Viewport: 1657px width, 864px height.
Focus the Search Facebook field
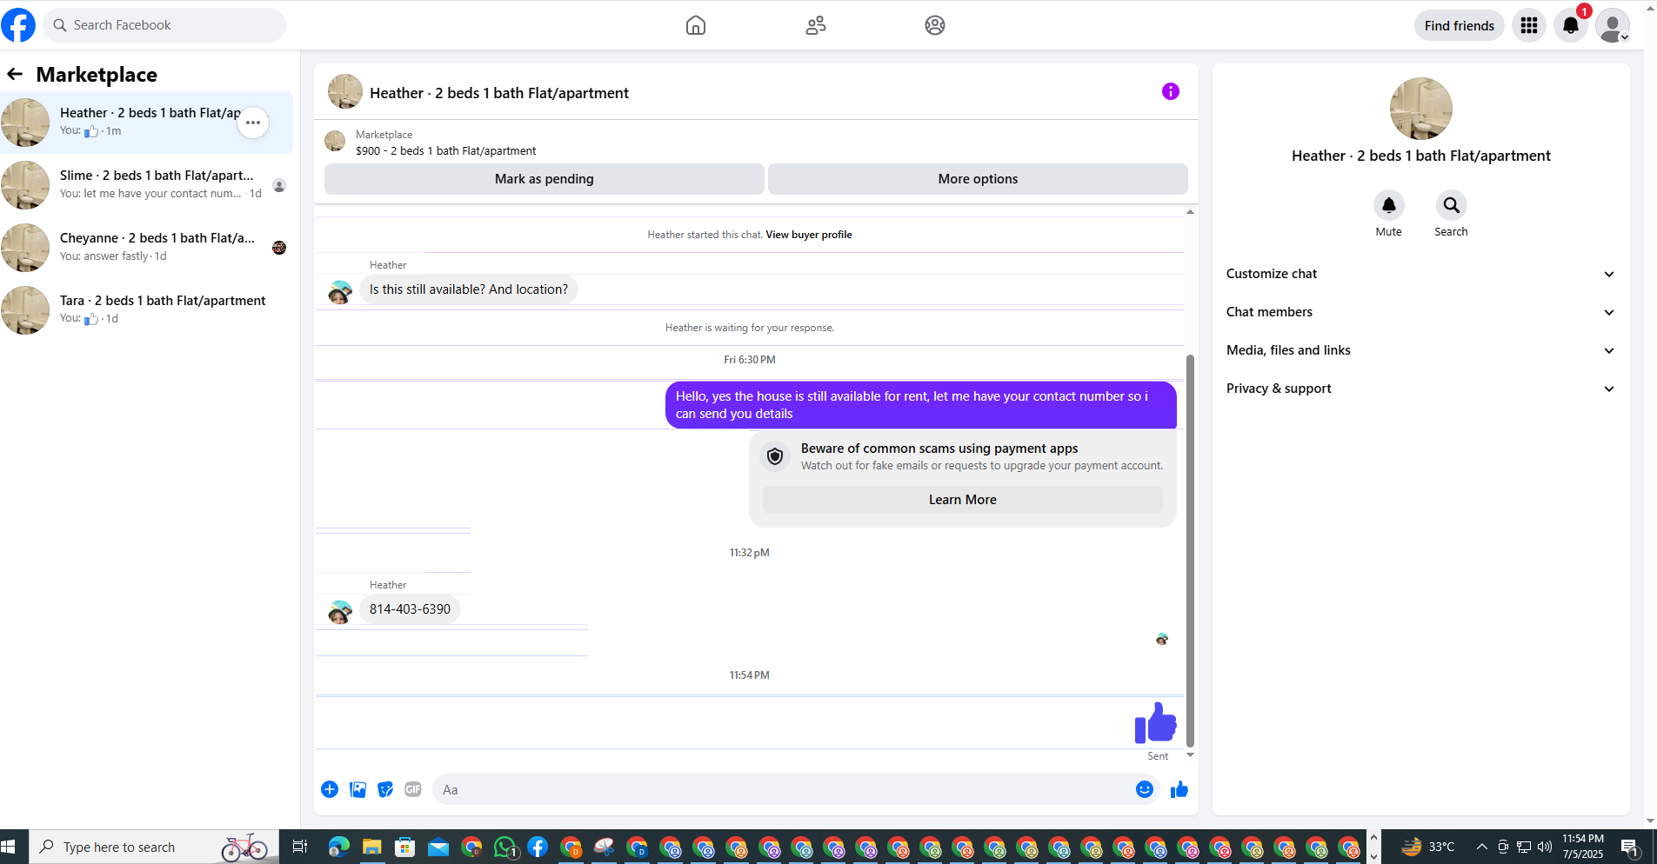(x=164, y=25)
